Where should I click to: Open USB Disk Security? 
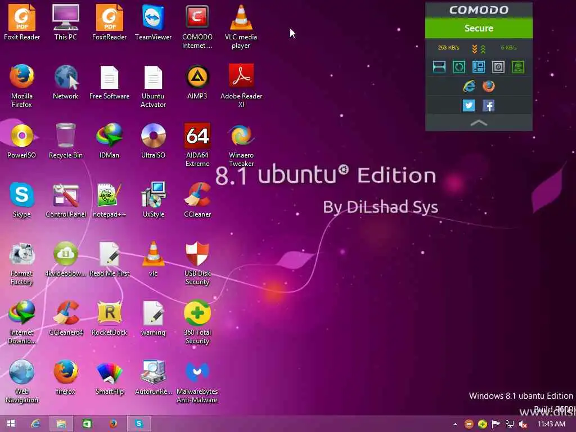(197, 263)
